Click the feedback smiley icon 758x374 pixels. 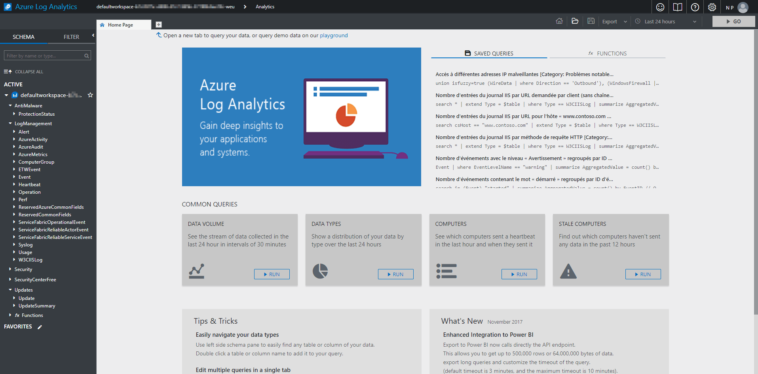660,7
